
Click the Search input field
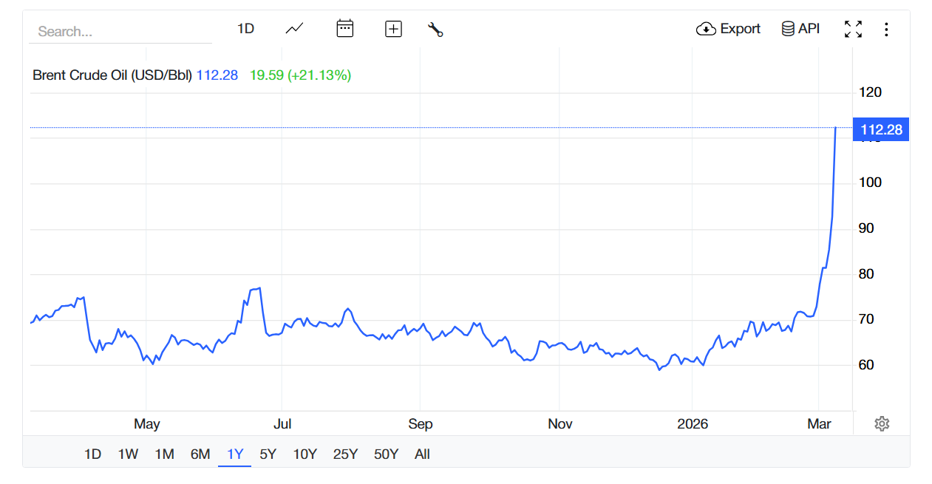pyautogui.click(x=120, y=31)
